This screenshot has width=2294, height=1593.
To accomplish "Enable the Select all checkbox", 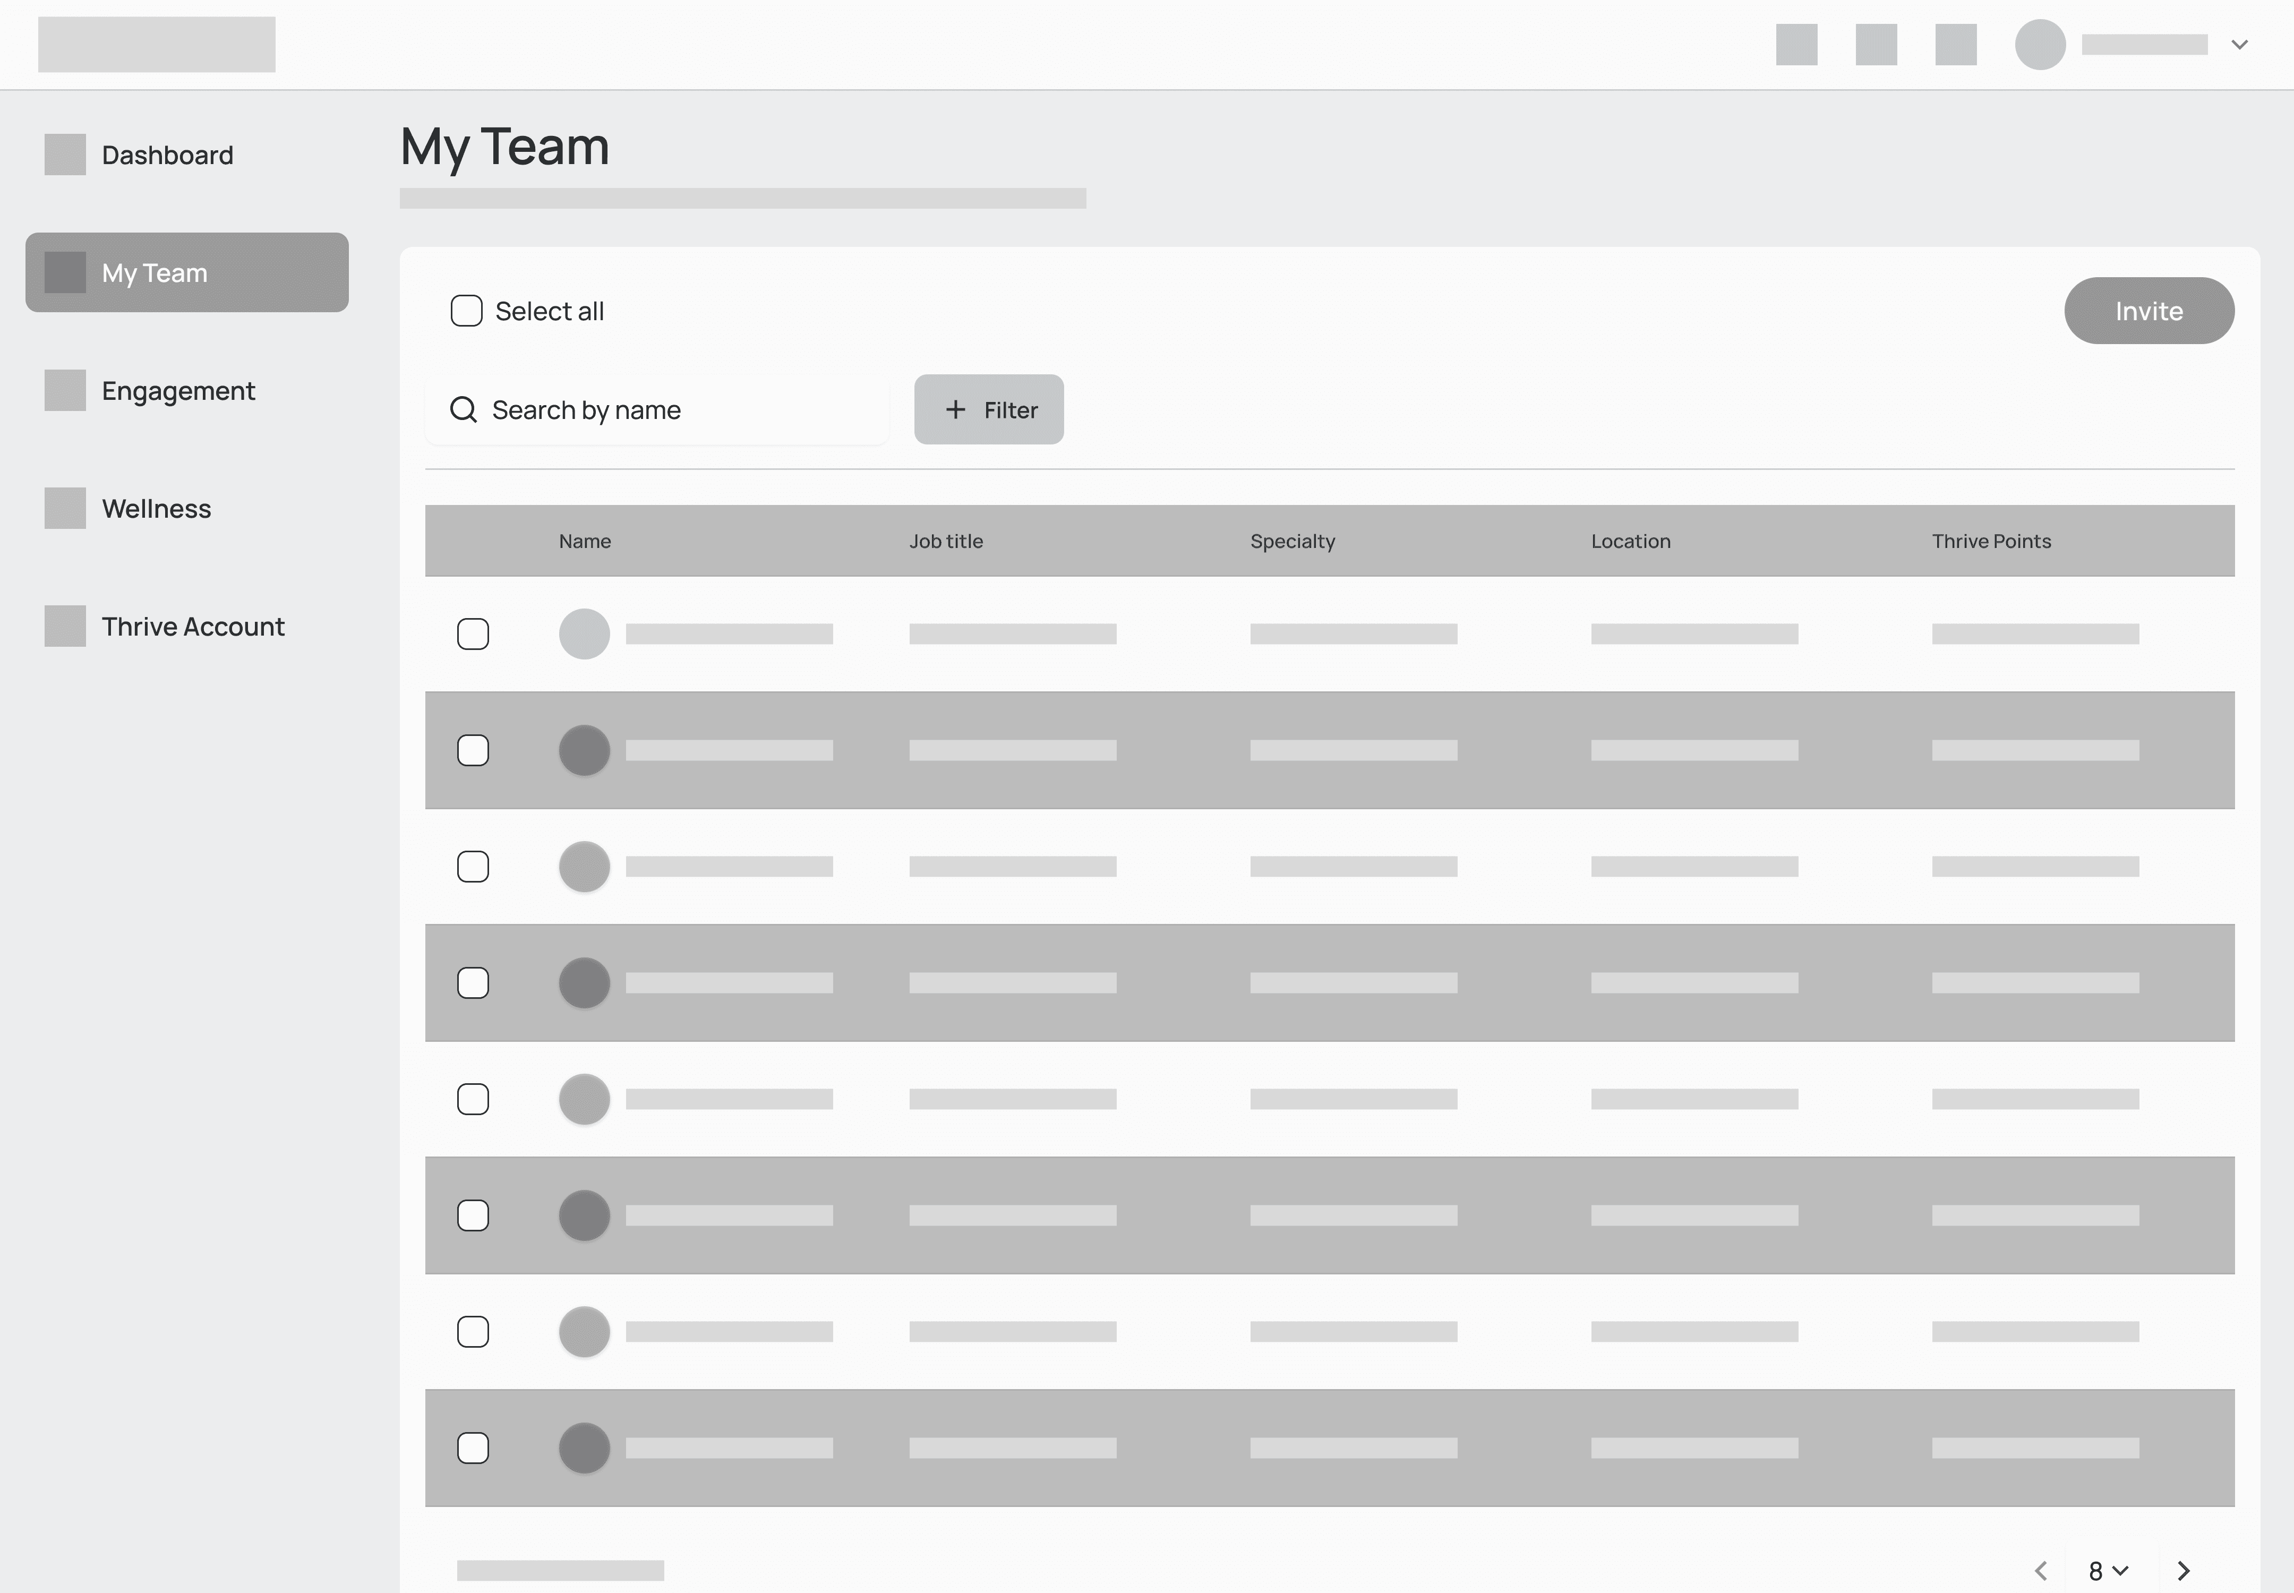I will click(x=466, y=311).
